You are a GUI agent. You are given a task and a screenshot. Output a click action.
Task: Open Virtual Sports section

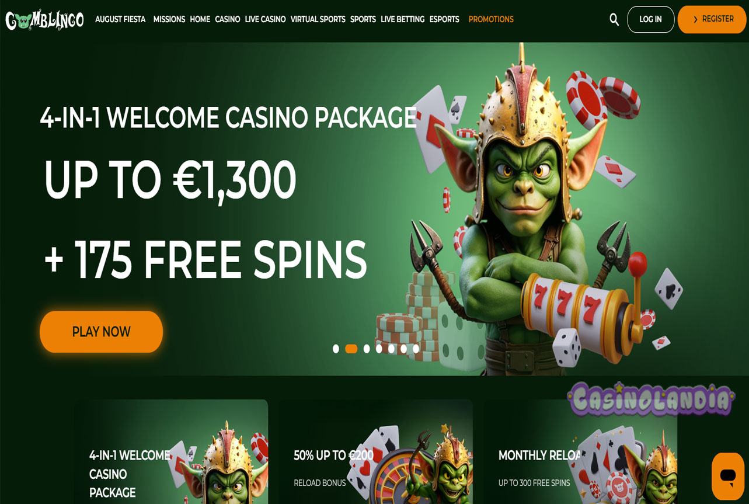coord(318,19)
